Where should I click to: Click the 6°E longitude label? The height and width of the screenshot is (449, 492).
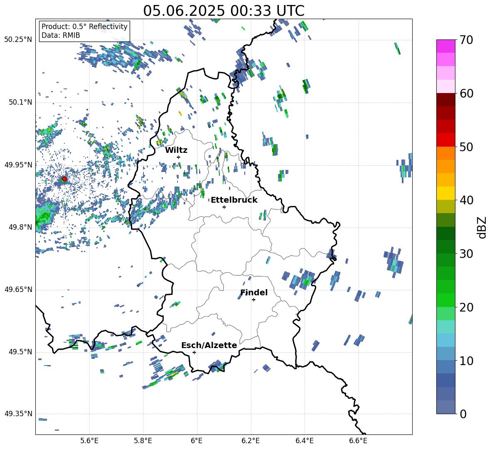pos(197,441)
